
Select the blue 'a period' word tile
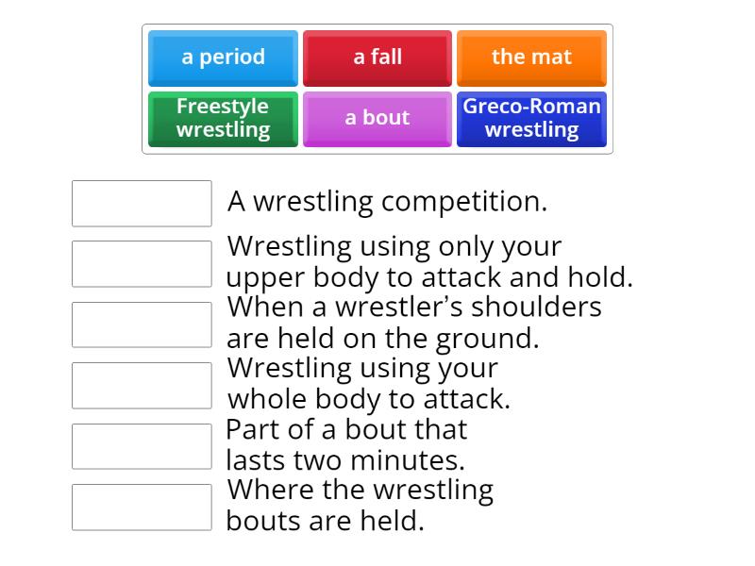point(224,58)
